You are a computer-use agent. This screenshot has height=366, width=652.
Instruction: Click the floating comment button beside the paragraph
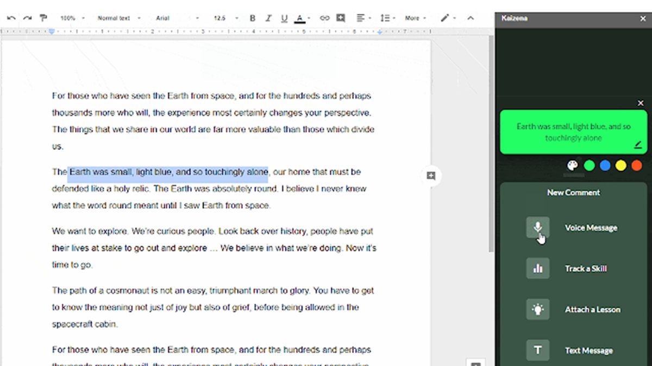click(x=431, y=176)
